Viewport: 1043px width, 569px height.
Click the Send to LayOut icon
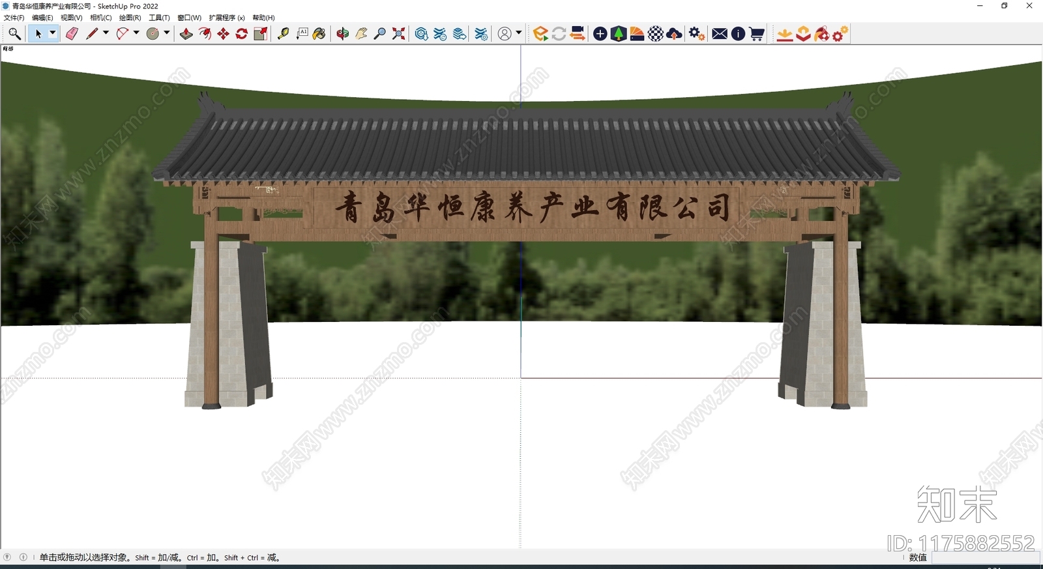[x=460, y=34]
